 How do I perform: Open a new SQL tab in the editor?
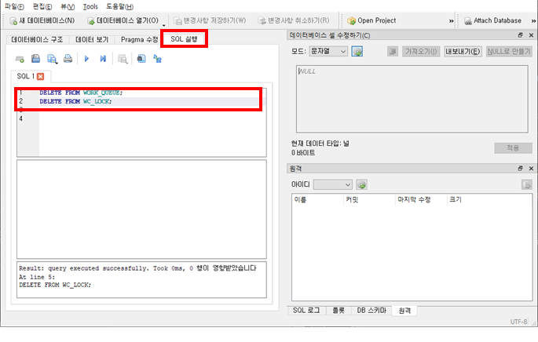(20, 59)
